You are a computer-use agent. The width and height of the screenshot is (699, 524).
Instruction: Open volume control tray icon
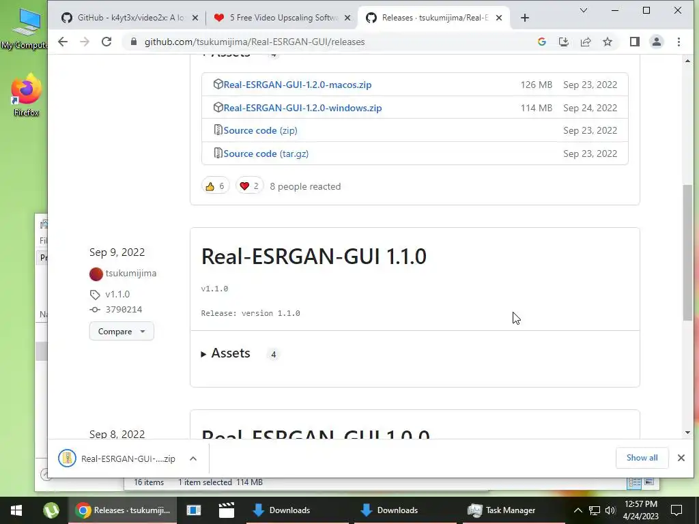[610, 510]
